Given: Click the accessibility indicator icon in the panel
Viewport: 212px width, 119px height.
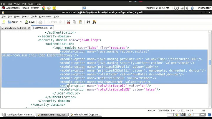Looking at the screenshot, I should (x=176, y=8).
